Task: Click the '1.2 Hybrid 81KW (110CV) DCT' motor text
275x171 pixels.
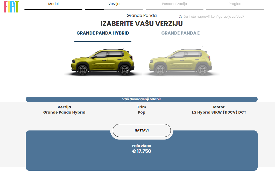Action: (219, 112)
